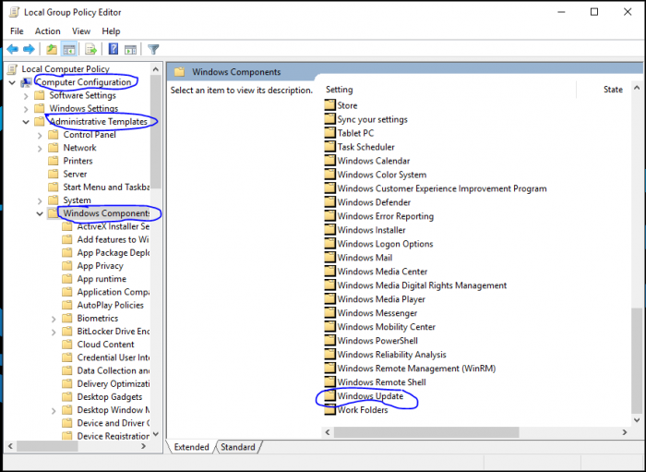Viewport: 646px width, 472px height.
Task: Click the Forward arrow toolbar icon
Action: click(x=30, y=49)
